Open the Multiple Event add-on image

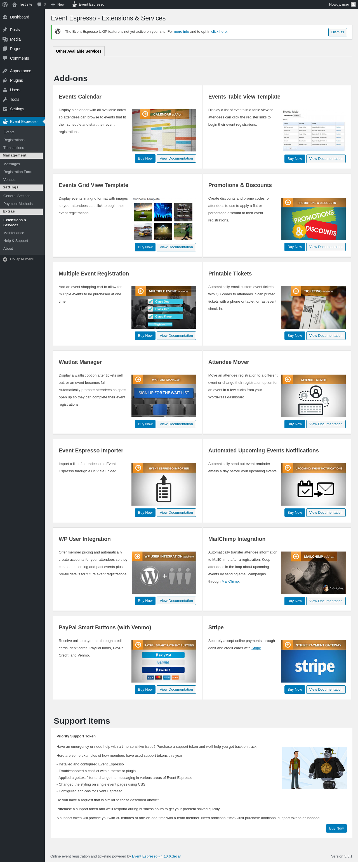164,307
